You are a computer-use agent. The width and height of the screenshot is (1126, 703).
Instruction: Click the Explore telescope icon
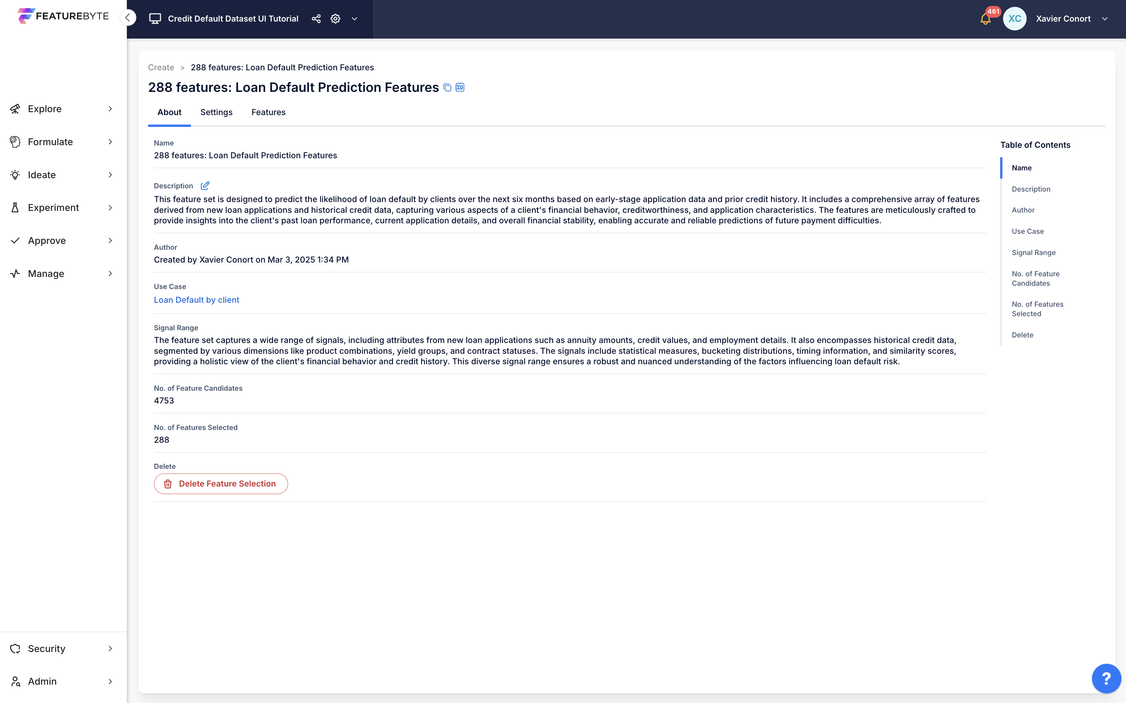(15, 109)
